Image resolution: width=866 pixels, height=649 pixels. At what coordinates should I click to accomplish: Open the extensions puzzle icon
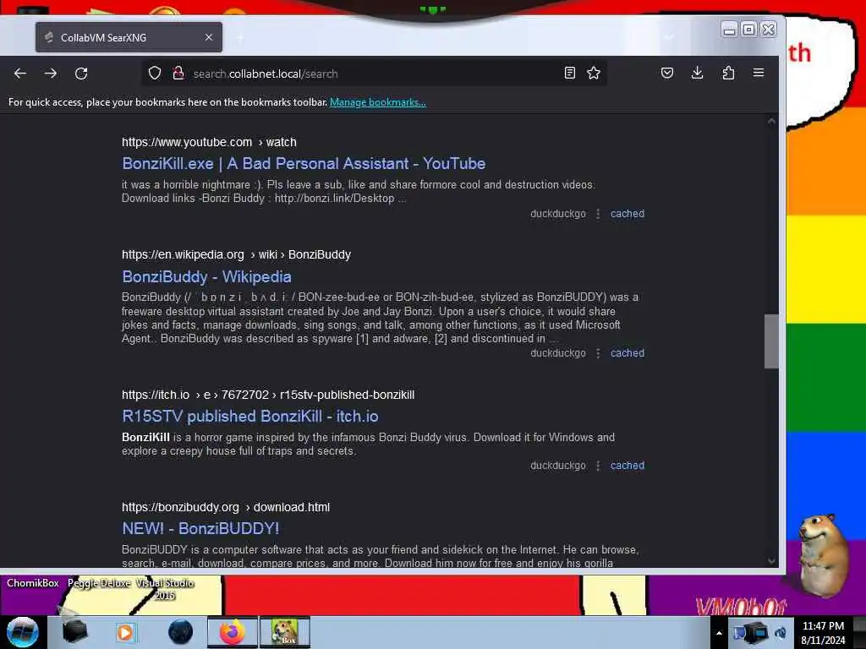point(728,73)
